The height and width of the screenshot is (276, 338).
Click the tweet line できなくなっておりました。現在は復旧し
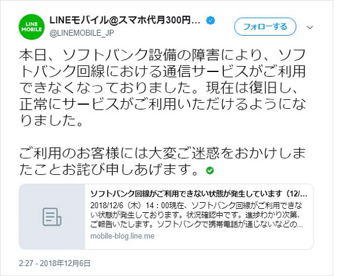pos(158,87)
